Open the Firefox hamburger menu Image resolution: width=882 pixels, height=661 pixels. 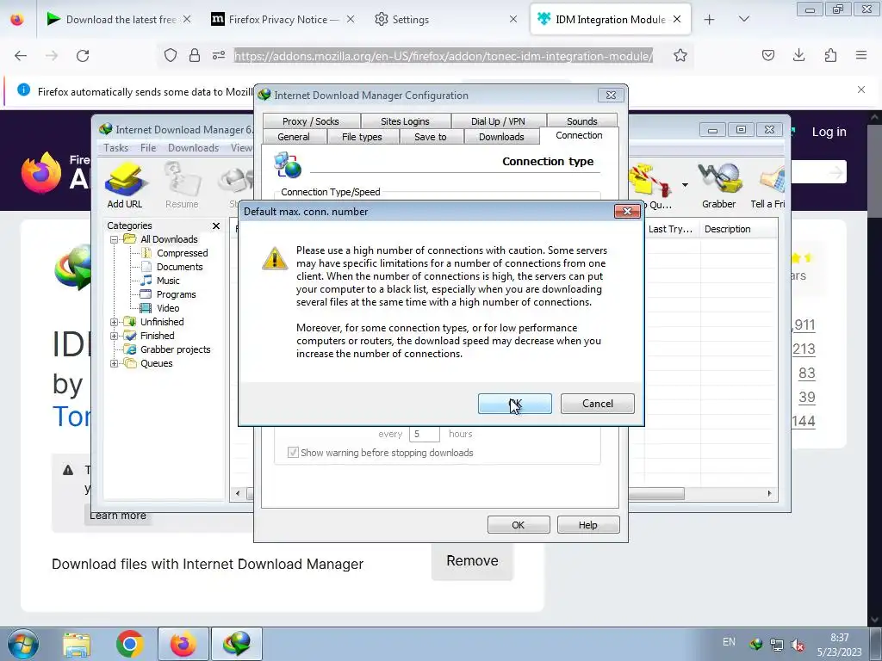coord(861,55)
